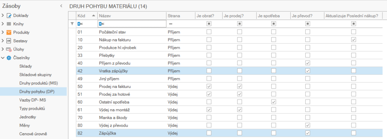
Task: Select Cenové úrovně menu entry
Action: (x=33, y=134)
